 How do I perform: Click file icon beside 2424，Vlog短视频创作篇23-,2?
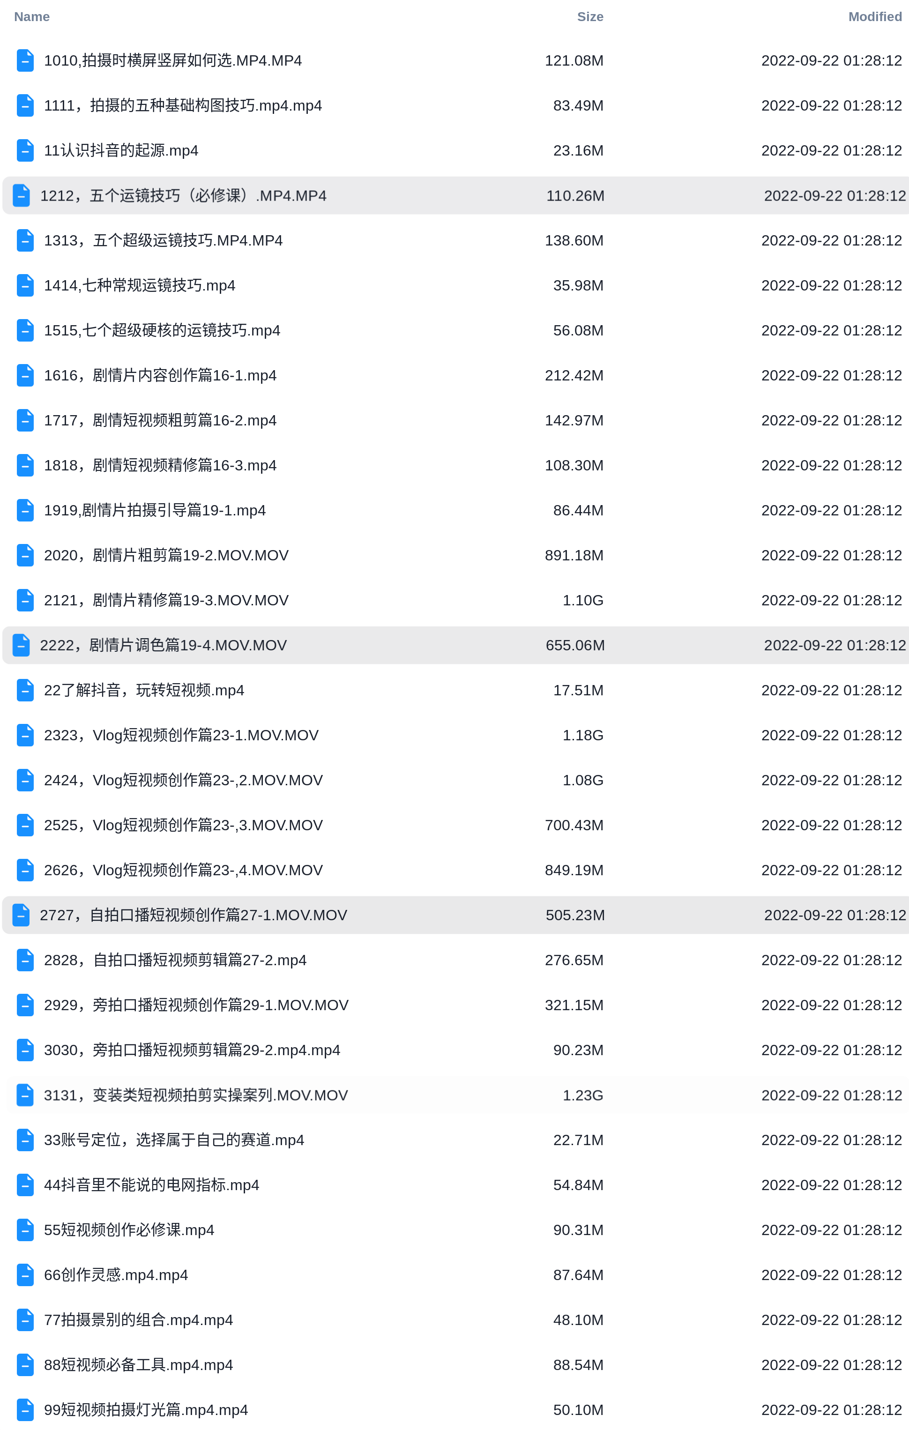25,780
